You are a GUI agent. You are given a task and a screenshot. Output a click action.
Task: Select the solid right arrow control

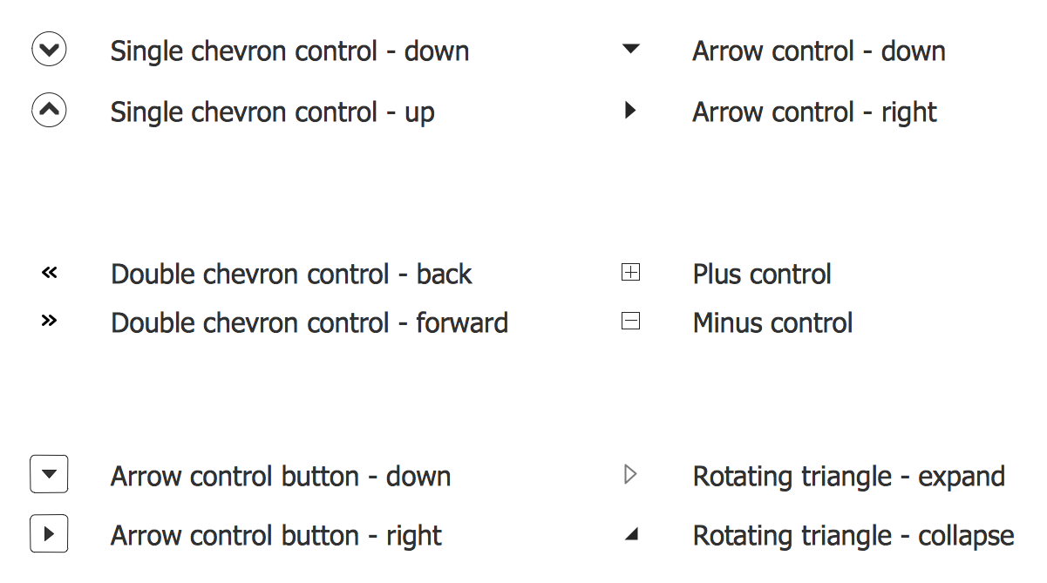click(631, 110)
